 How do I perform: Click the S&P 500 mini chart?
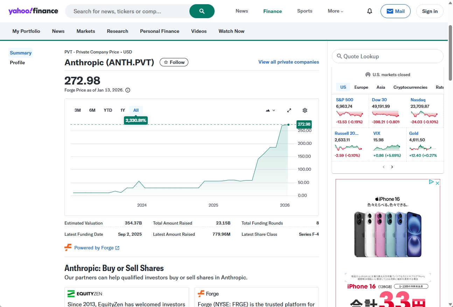[350, 114]
